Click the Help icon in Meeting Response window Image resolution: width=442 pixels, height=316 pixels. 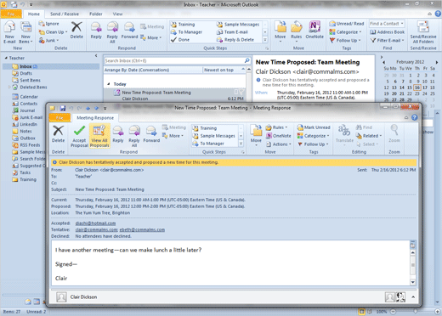415,117
